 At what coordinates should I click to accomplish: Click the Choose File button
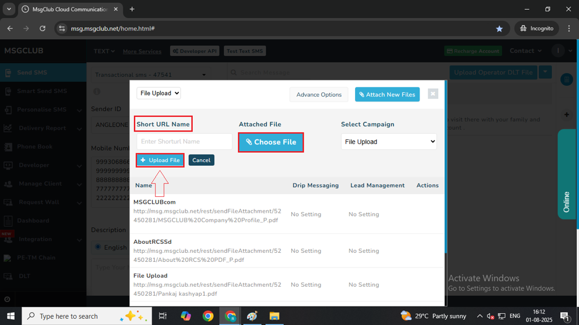271,142
